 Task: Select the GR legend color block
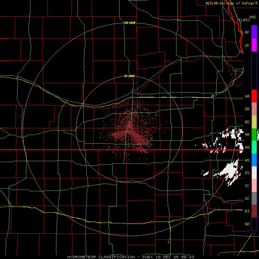[x=254, y=109]
